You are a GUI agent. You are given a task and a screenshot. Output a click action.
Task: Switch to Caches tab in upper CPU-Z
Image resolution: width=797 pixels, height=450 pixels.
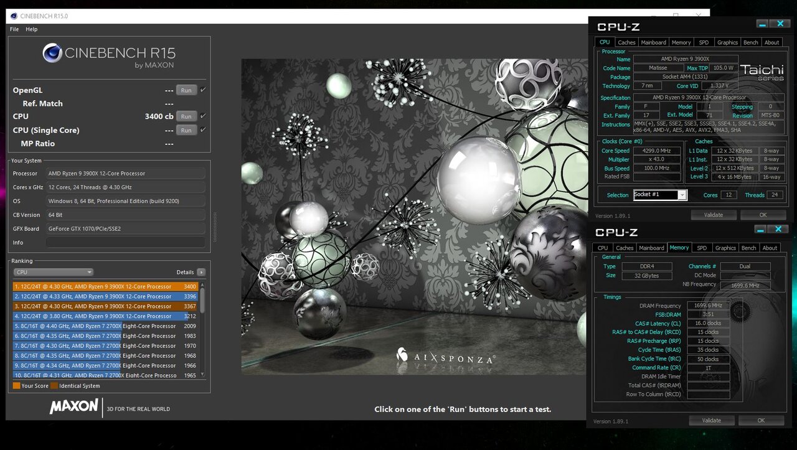click(x=626, y=42)
